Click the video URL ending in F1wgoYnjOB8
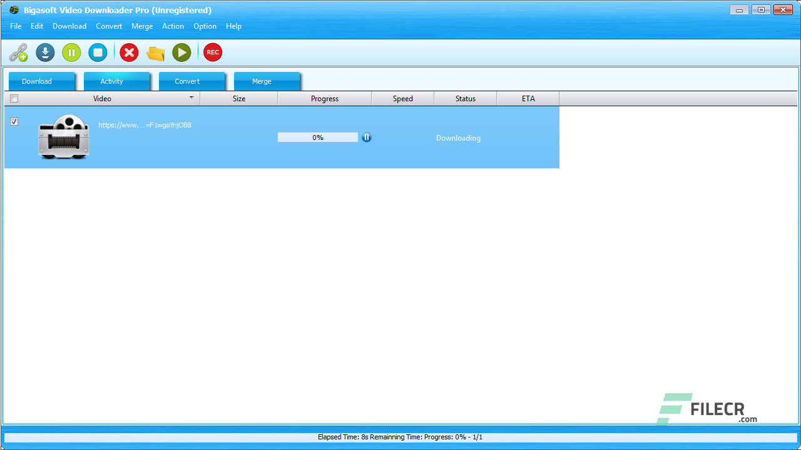This screenshot has height=450, width=801. click(145, 125)
